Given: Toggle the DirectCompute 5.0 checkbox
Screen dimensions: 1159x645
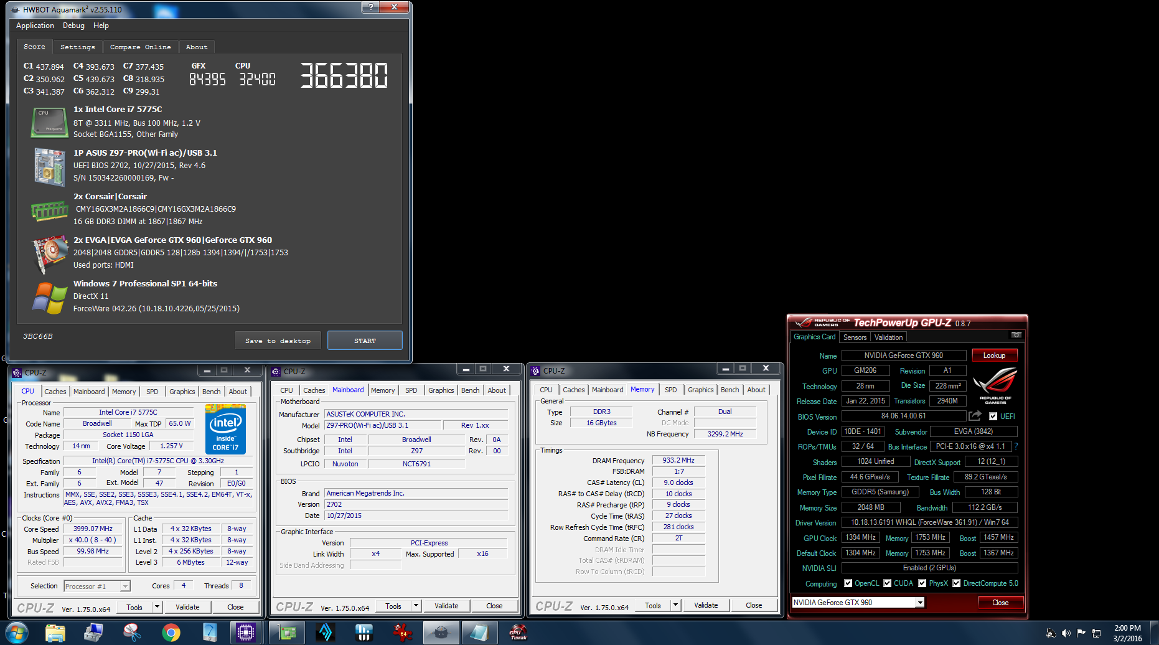Looking at the screenshot, I should [x=957, y=583].
